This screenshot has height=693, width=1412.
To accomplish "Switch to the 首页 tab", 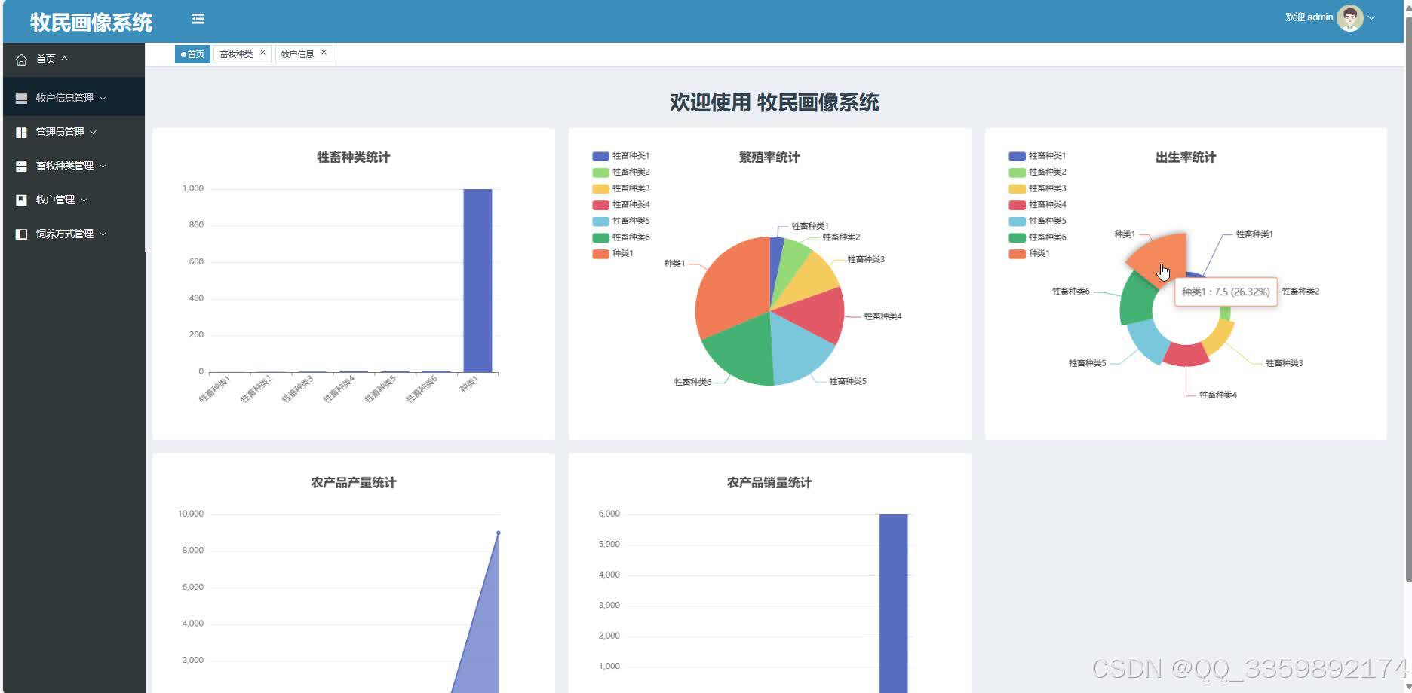I will (192, 54).
